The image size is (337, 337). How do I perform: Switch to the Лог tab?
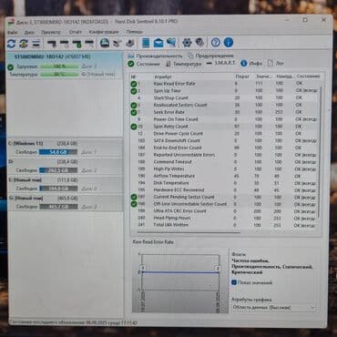pos(276,64)
